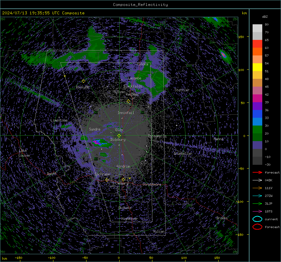Click the Sundre city label
The image size is (281, 262).
tap(95, 129)
